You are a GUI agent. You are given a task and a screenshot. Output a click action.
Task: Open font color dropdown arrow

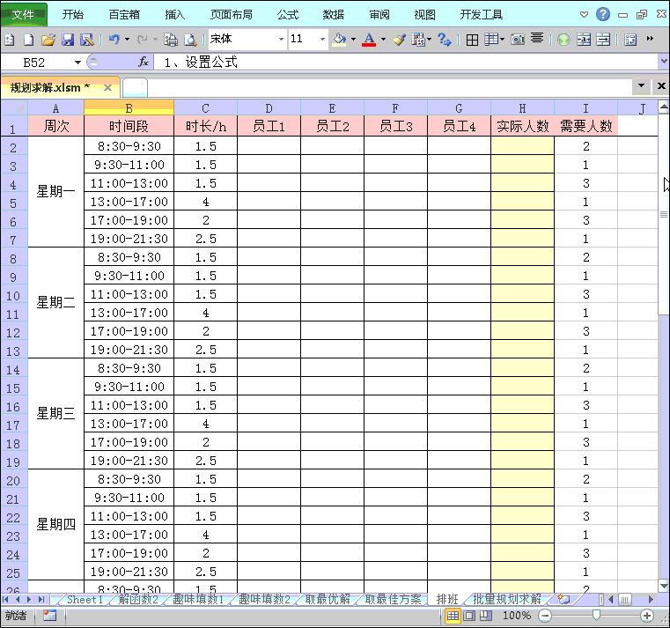click(x=383, y=40)
